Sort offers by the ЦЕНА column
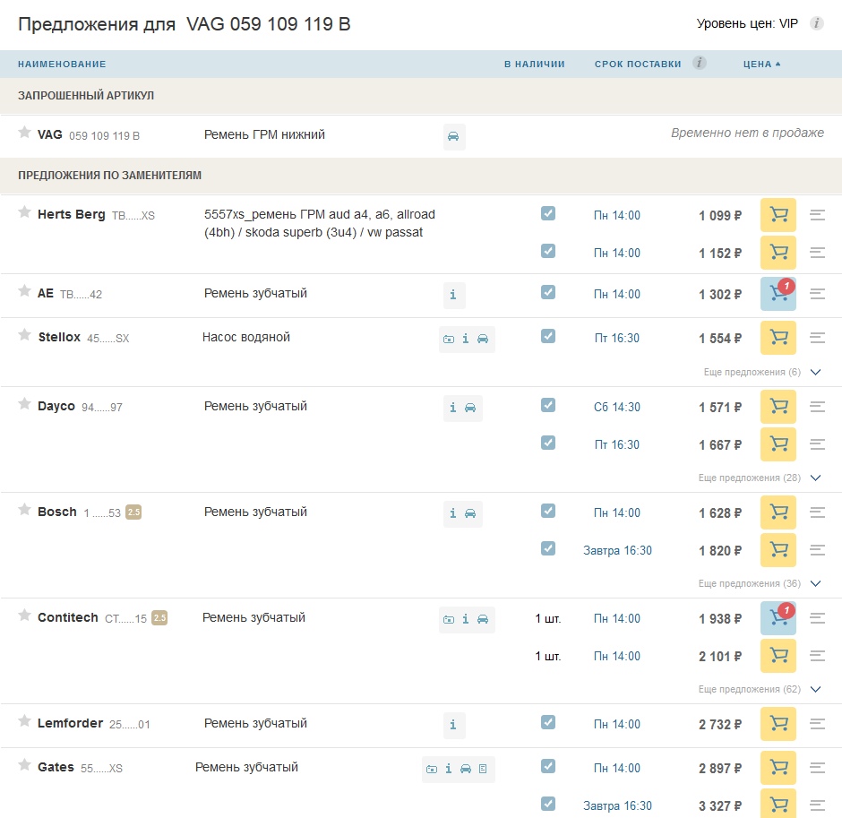Screen dimensions: 842x818 pyautogui.click(x=761, y=64)
